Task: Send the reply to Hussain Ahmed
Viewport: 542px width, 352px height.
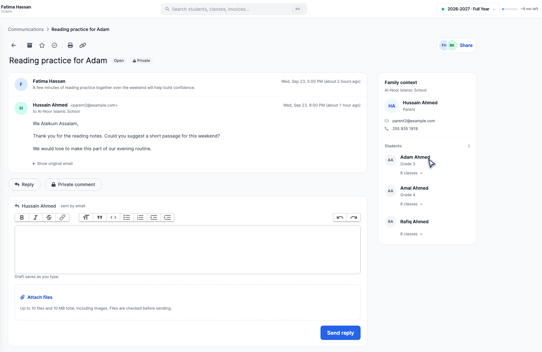Action: point(340,333)
